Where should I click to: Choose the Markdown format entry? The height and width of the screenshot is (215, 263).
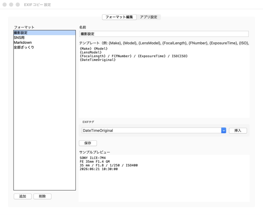[x=44, y=42]
